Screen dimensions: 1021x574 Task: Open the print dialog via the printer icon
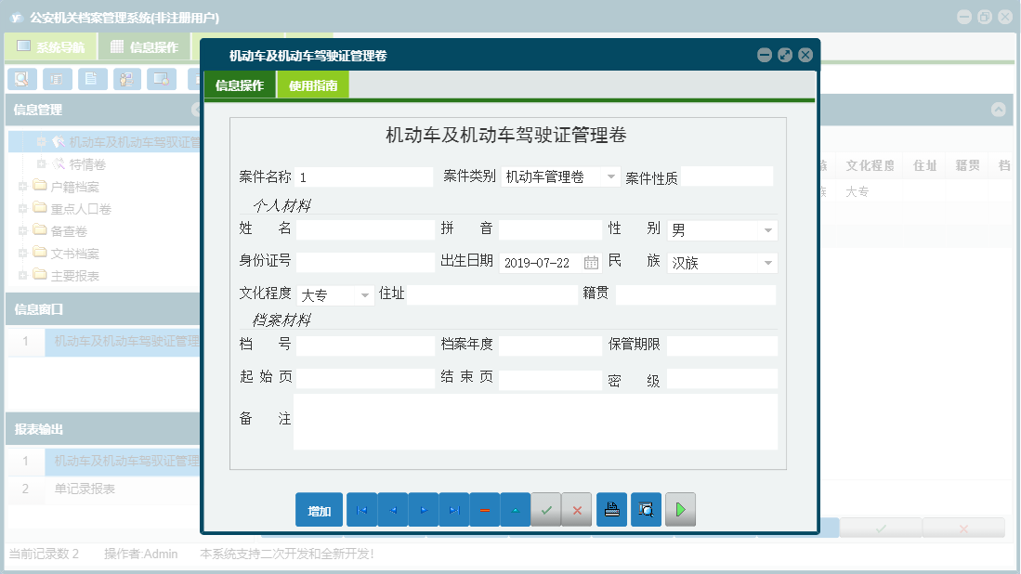(611, 509)
